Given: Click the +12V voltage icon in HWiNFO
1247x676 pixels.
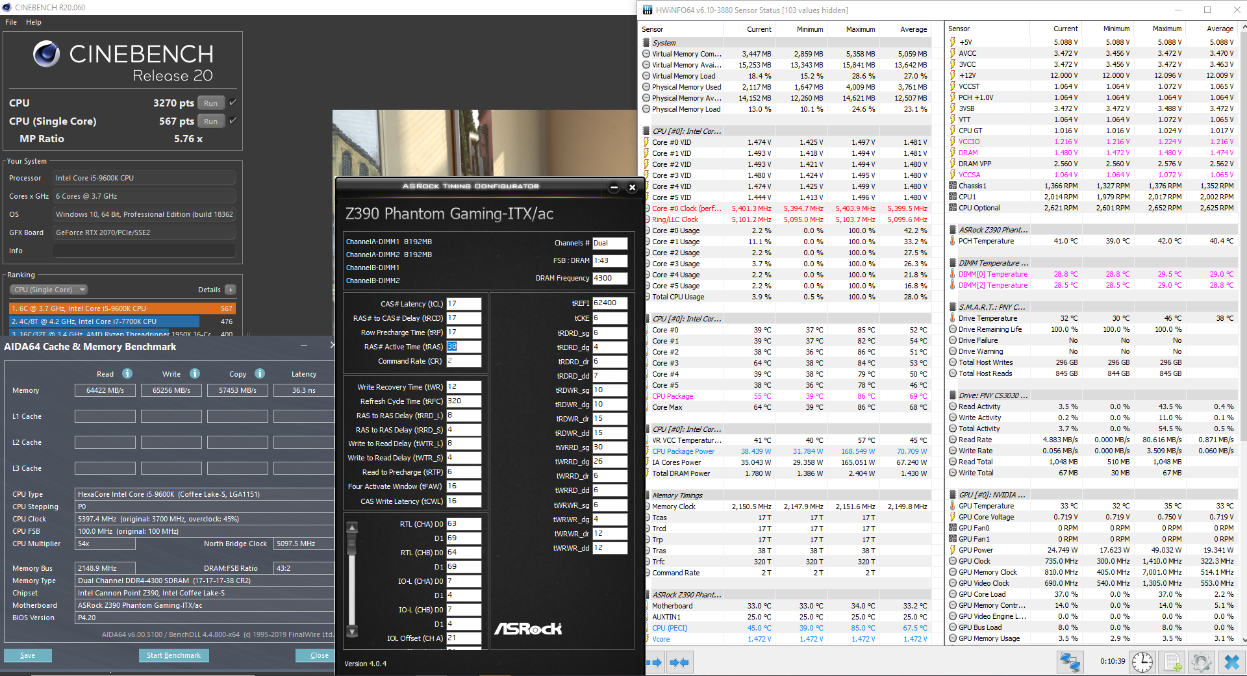Looking at the screenshot, I should click(953, 75).
